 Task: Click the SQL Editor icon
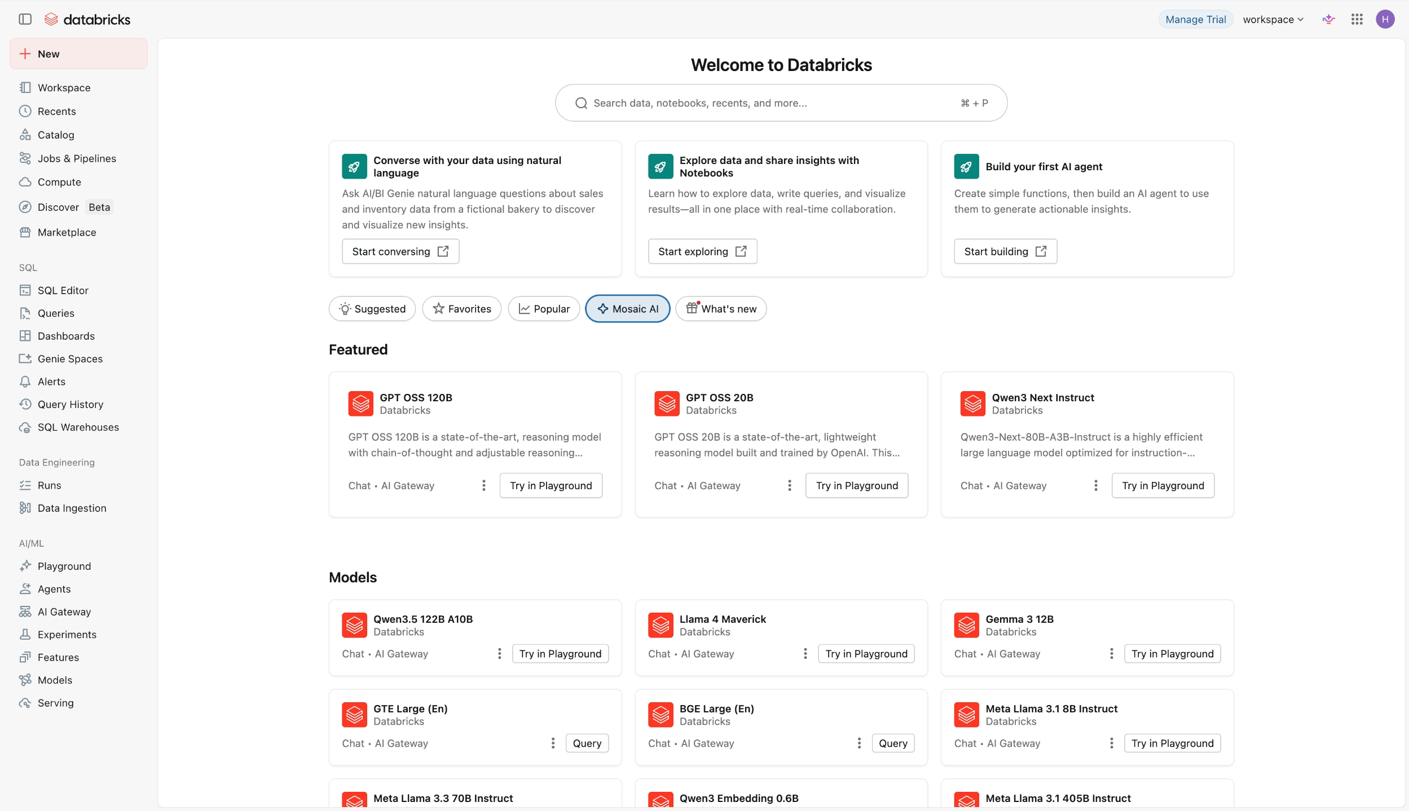[25, 290]
